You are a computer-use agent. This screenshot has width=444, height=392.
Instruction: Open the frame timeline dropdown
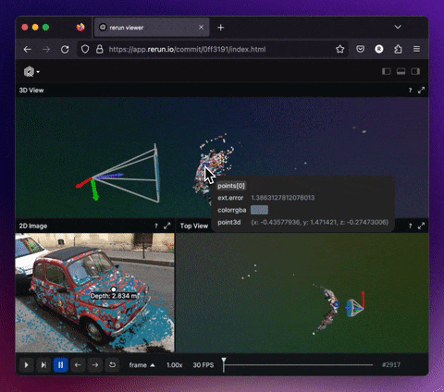tap(142, 365)
